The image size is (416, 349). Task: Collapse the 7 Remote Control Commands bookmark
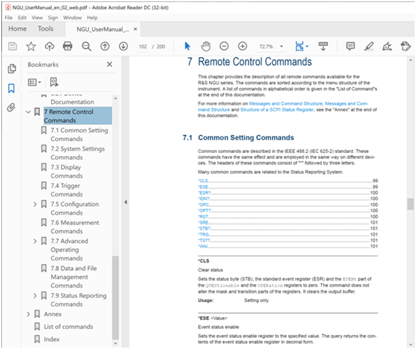tap(28, 112)
